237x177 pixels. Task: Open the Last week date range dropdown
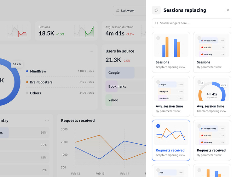(130, 11)
